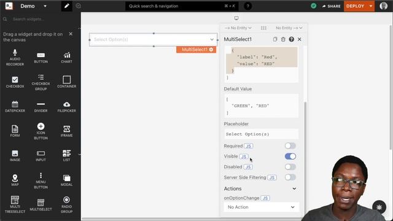Pick the Iframe widget
This screenshot has height=221, width=393.
click(x=66, y=131)
